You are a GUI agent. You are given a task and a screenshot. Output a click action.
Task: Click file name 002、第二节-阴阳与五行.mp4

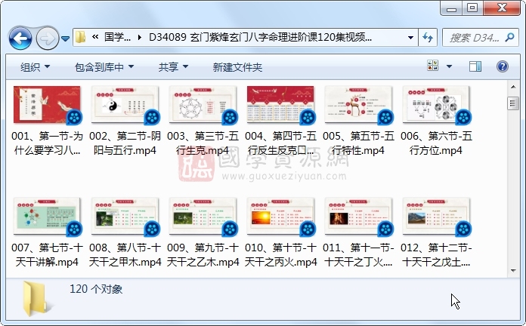tap(125, 143)
